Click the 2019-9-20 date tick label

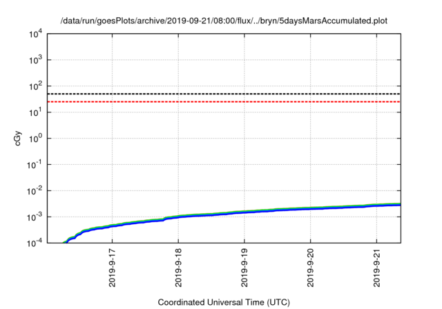(311, 268)
